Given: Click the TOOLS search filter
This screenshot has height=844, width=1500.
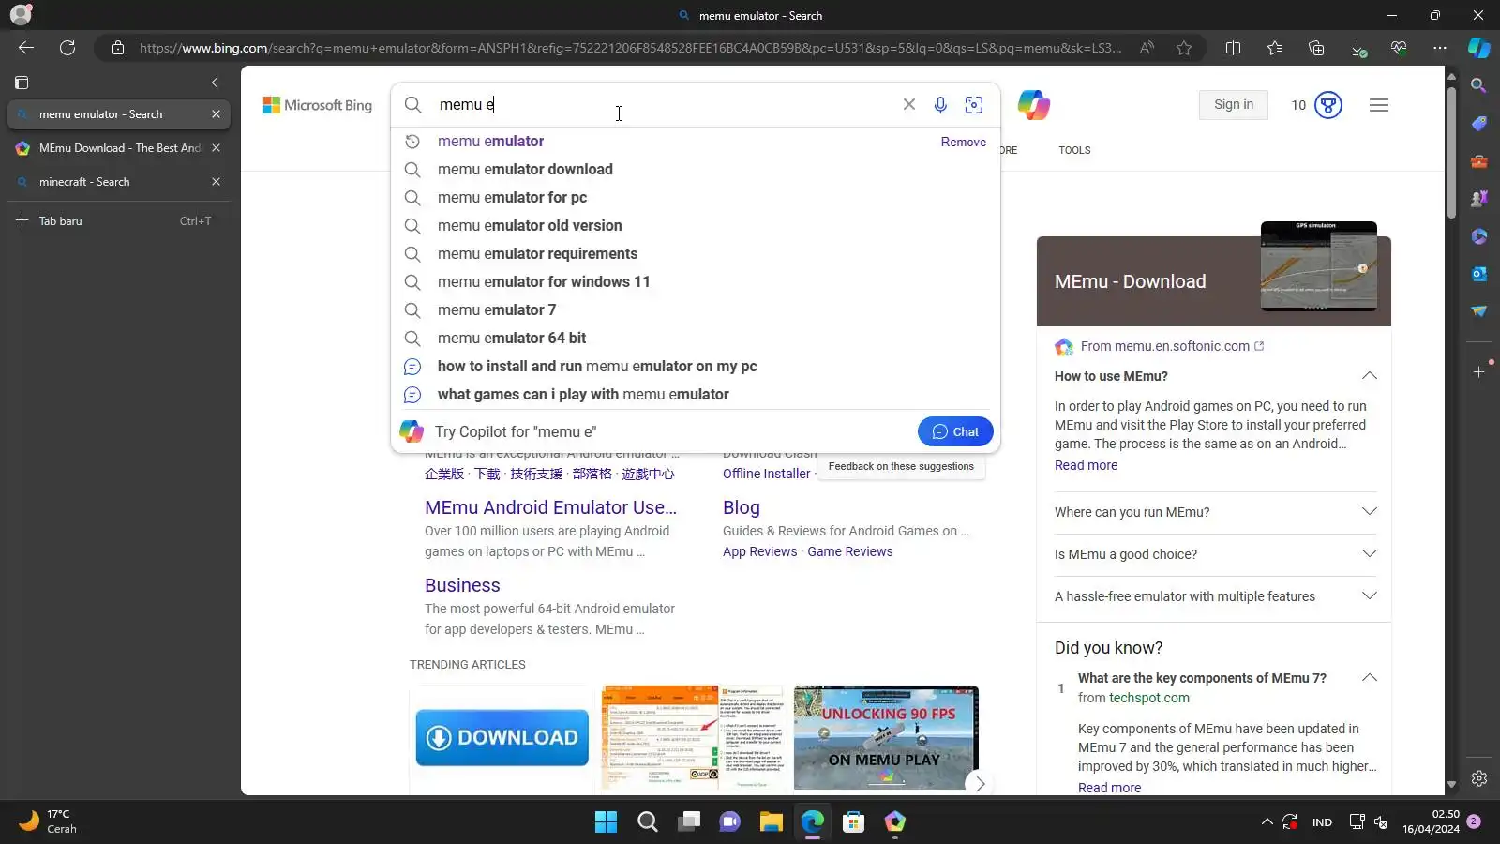Looking at the screenshot, I should (x=1074, y=150).
